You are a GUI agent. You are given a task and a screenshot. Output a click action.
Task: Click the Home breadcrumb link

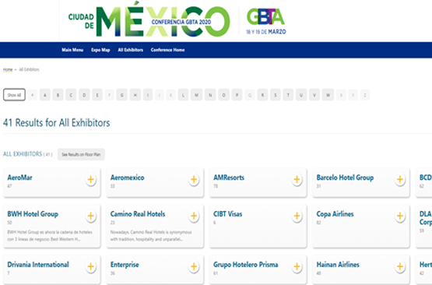[8, 69]
